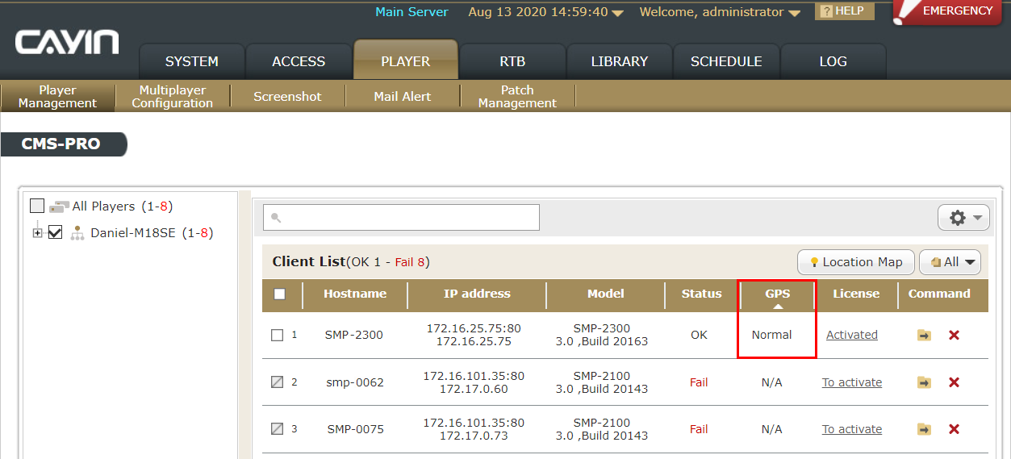Open Patch Management submenu
1011x459 pixels.
pyautogui.click(x=517, y=96)
